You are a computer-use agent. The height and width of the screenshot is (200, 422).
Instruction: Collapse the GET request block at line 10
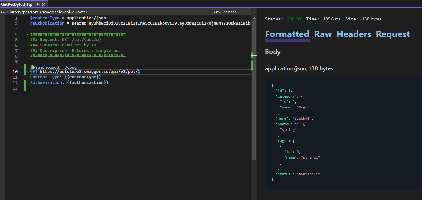point(28,72)
